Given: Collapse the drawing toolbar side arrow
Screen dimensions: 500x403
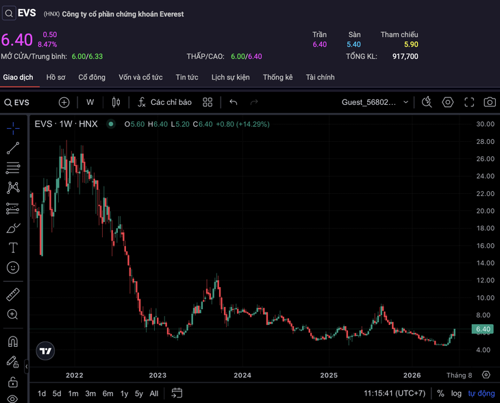Looking at the screenshot, I should pyautogui.click(x=27, y=367).
